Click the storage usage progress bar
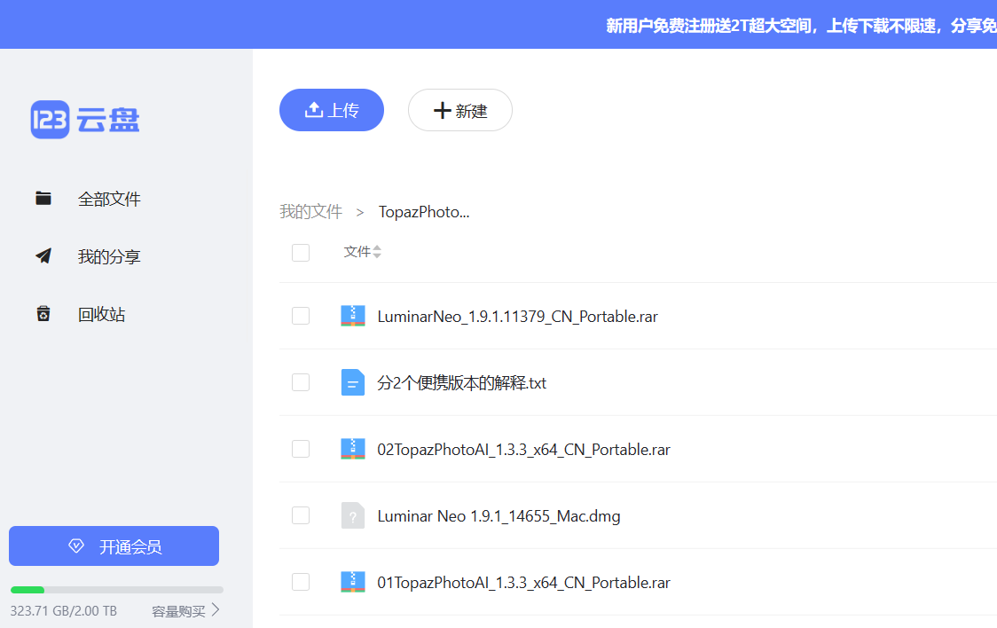This screenshot has width=997, height=628. click(x=117, y=590)
